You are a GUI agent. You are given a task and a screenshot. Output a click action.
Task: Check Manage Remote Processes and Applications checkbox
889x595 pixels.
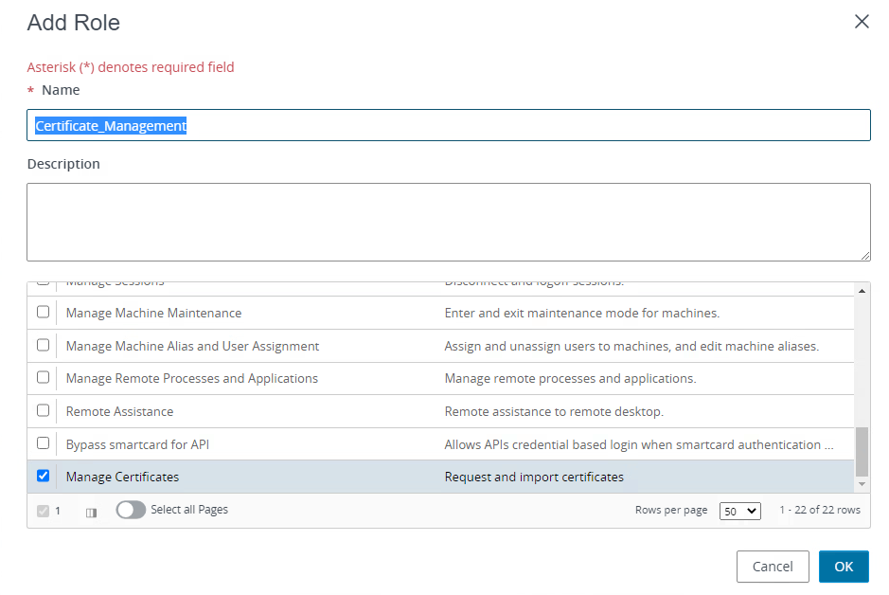pyautogui.click(x=44, y=377)
